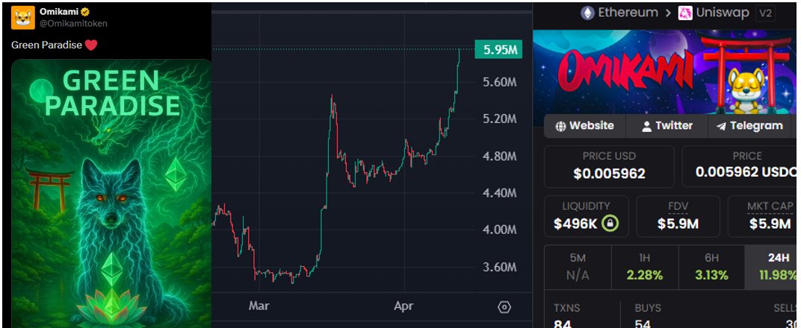
Task: Click the 0.005962 USDC price box
Action: [740, 166]
